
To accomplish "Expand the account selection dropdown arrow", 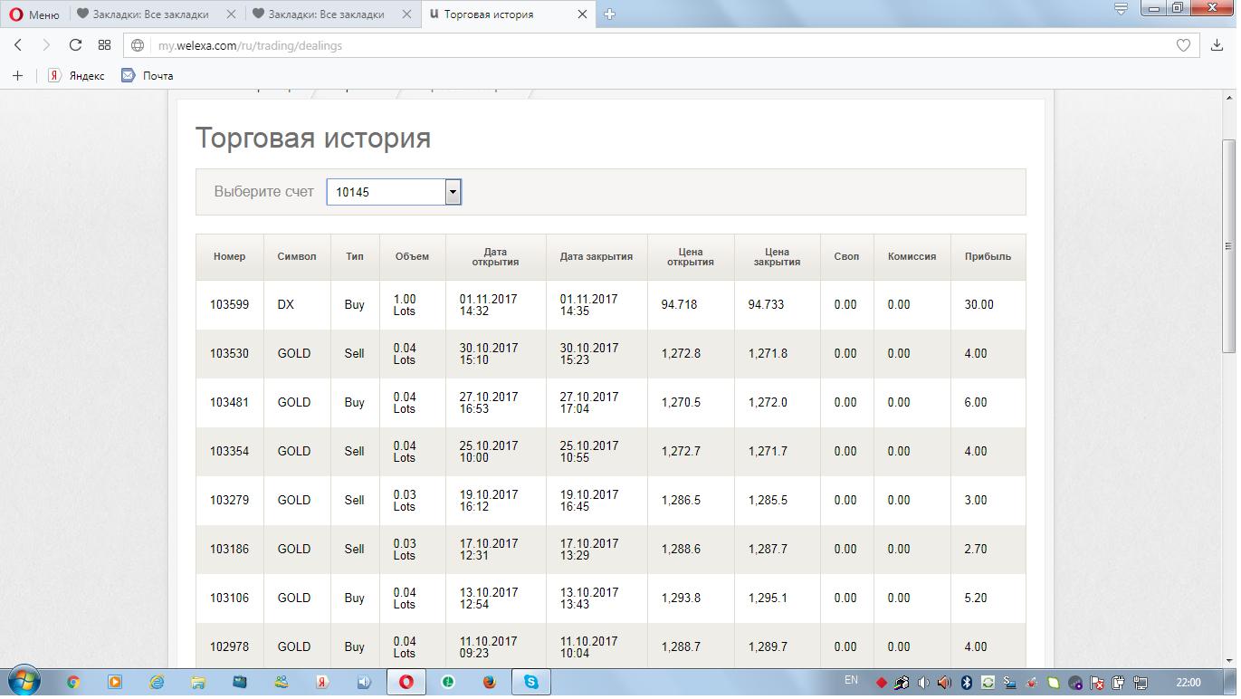I will point(453,192).
